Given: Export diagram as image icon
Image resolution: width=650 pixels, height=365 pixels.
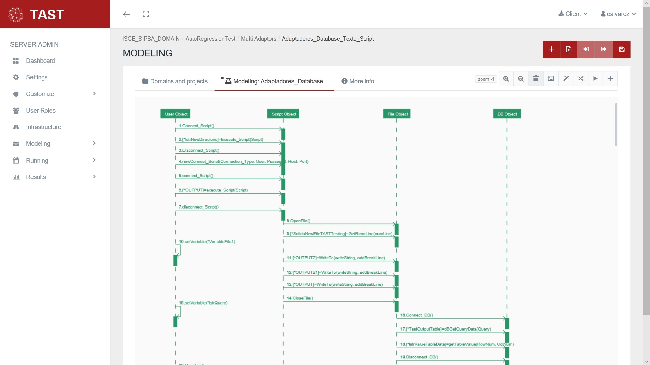Looking at the screenshot, I should pyautogui.click(x=551, y=79).
